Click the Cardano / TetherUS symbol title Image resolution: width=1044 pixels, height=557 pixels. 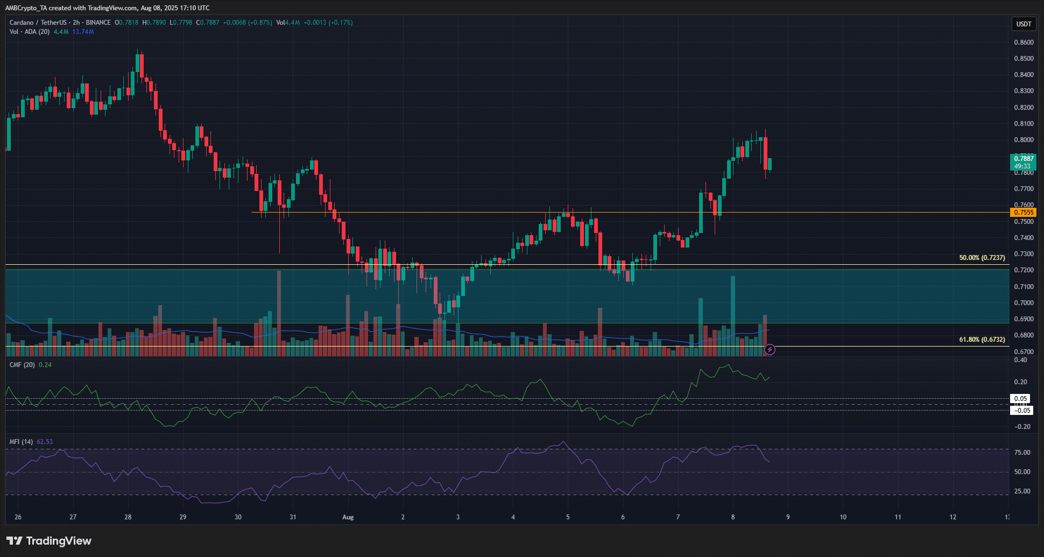pos(38,23)
